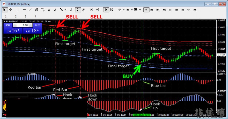Switch to the H1 timeframe
Image resolution: width=228 pixels, height=119 pixels.
point(170,10)
